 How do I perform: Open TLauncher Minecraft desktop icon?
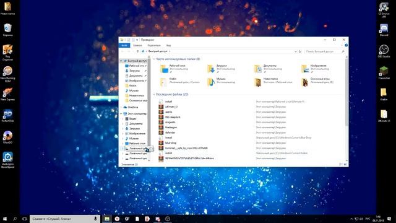pyautogui.click(x=384, y=73)
